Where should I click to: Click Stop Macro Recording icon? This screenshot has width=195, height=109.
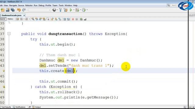click(x=76, y=19)
